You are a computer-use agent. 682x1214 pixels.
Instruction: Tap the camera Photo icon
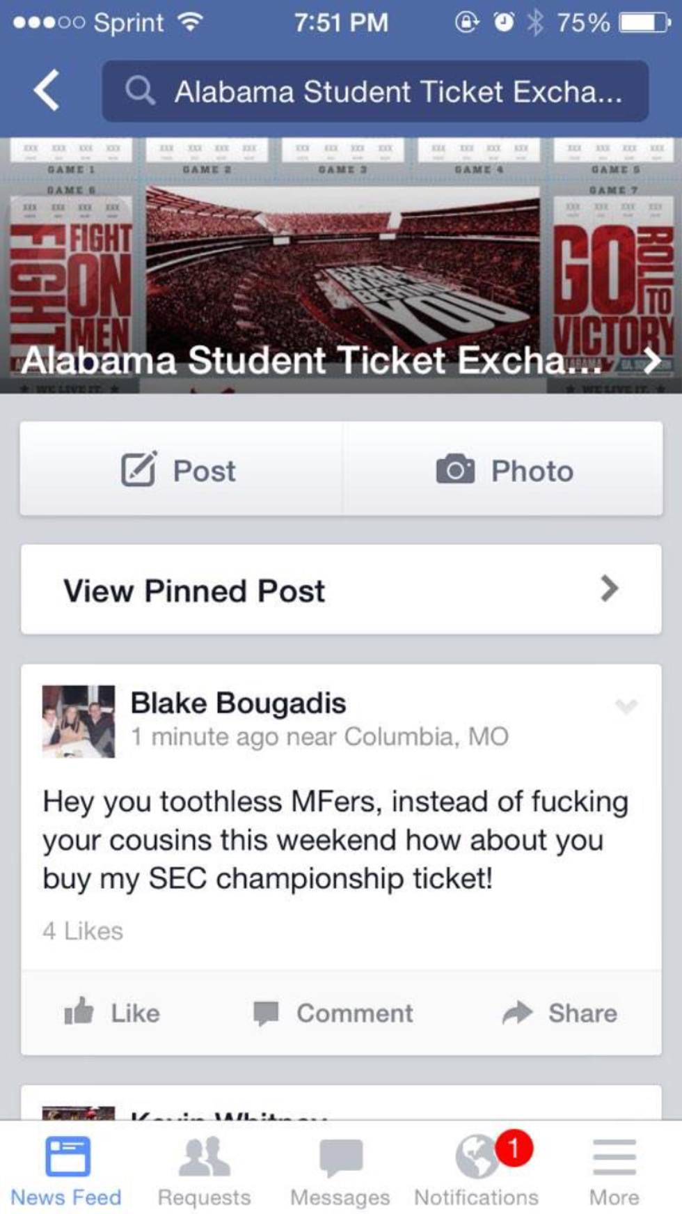pyautogui.click(x=455, y=469)
